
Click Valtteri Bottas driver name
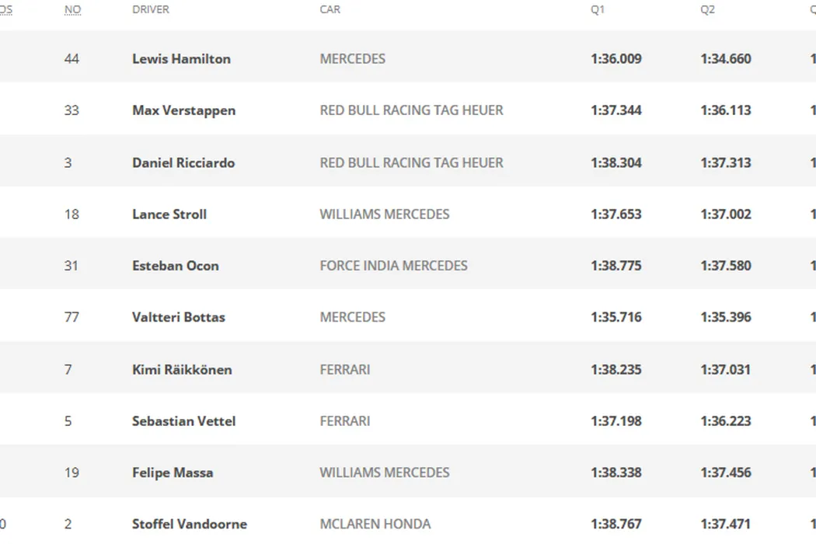179,317
